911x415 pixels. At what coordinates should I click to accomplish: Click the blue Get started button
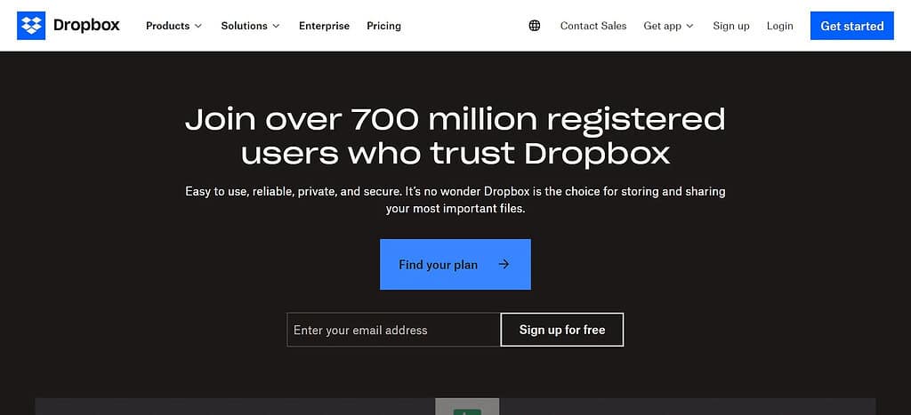(x=851, y=26)
